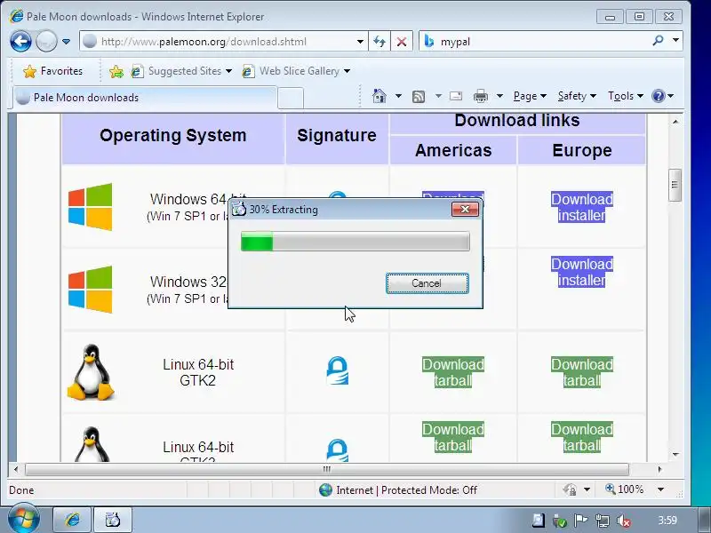Click the vertical scrollbar down arrow
Image resolution: width=711 pixels, height=533 pixels.
click(x=675, y=455)
